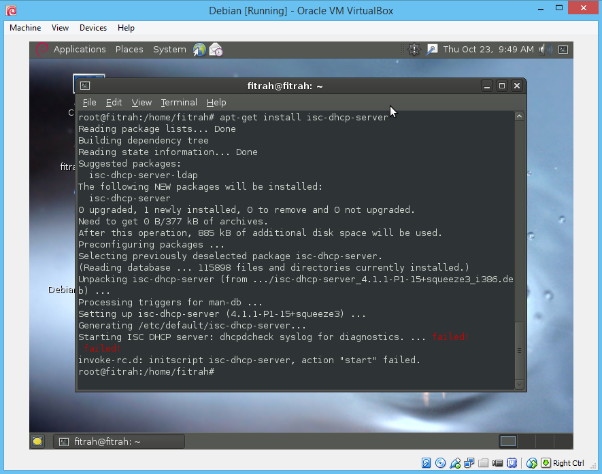
Task: Click the host key green arrow icon
Action: coord(546,463)
